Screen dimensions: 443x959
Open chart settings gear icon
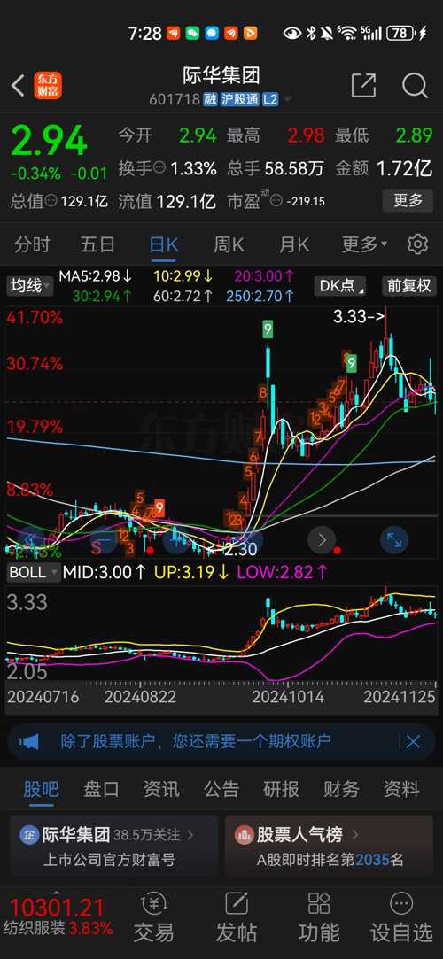[x=417, y=244]
